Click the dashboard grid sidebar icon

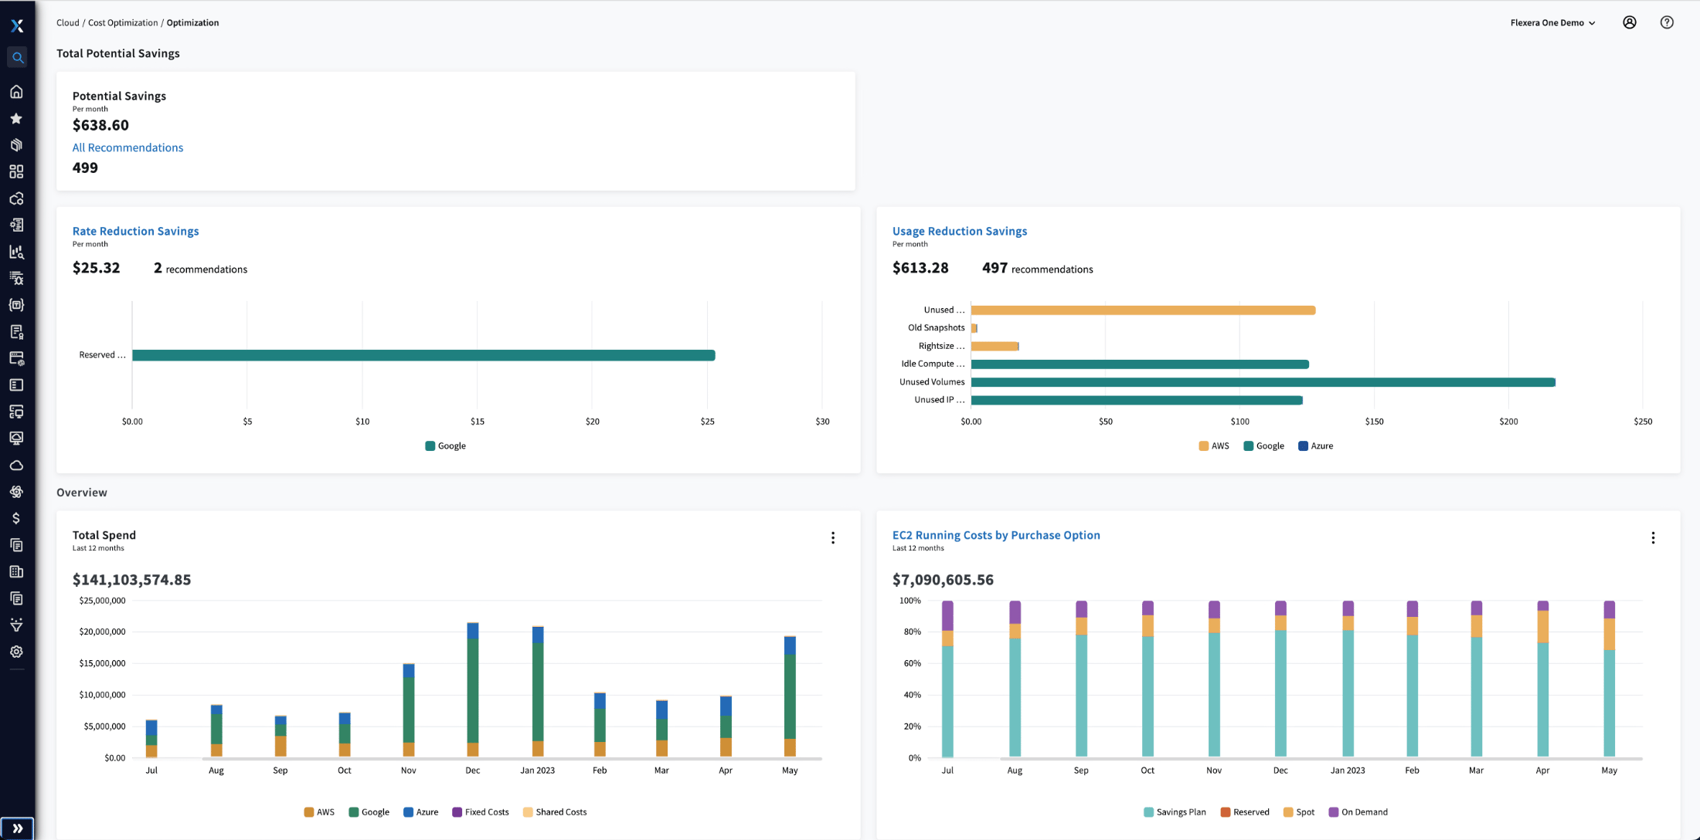16,171
